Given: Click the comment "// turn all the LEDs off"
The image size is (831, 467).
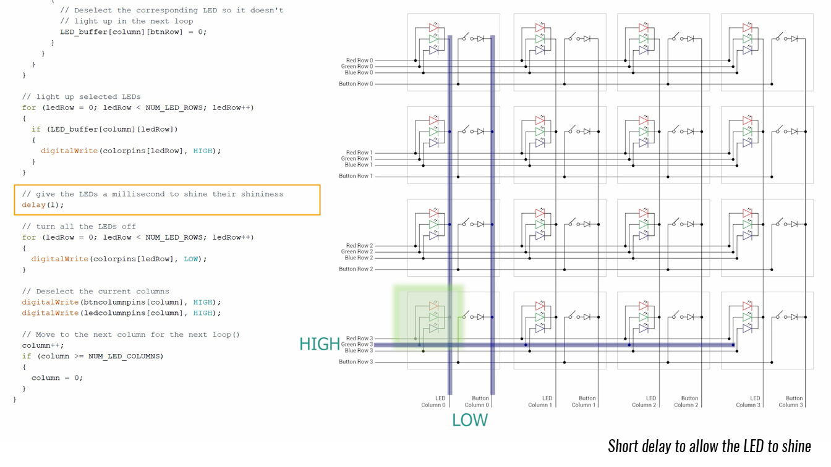Looking at the screenshot, I should [x=79, y=227].
